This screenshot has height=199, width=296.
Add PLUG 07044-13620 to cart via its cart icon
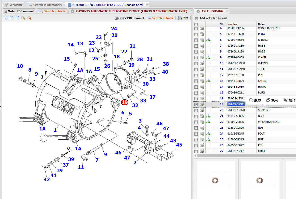coord(202,34)
